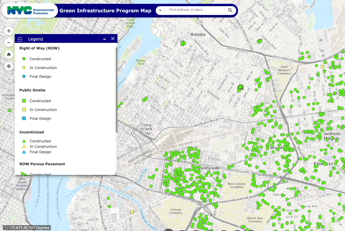Zoom out of the map
Viewport: 345px width, 231px height.
click(9, 42)
